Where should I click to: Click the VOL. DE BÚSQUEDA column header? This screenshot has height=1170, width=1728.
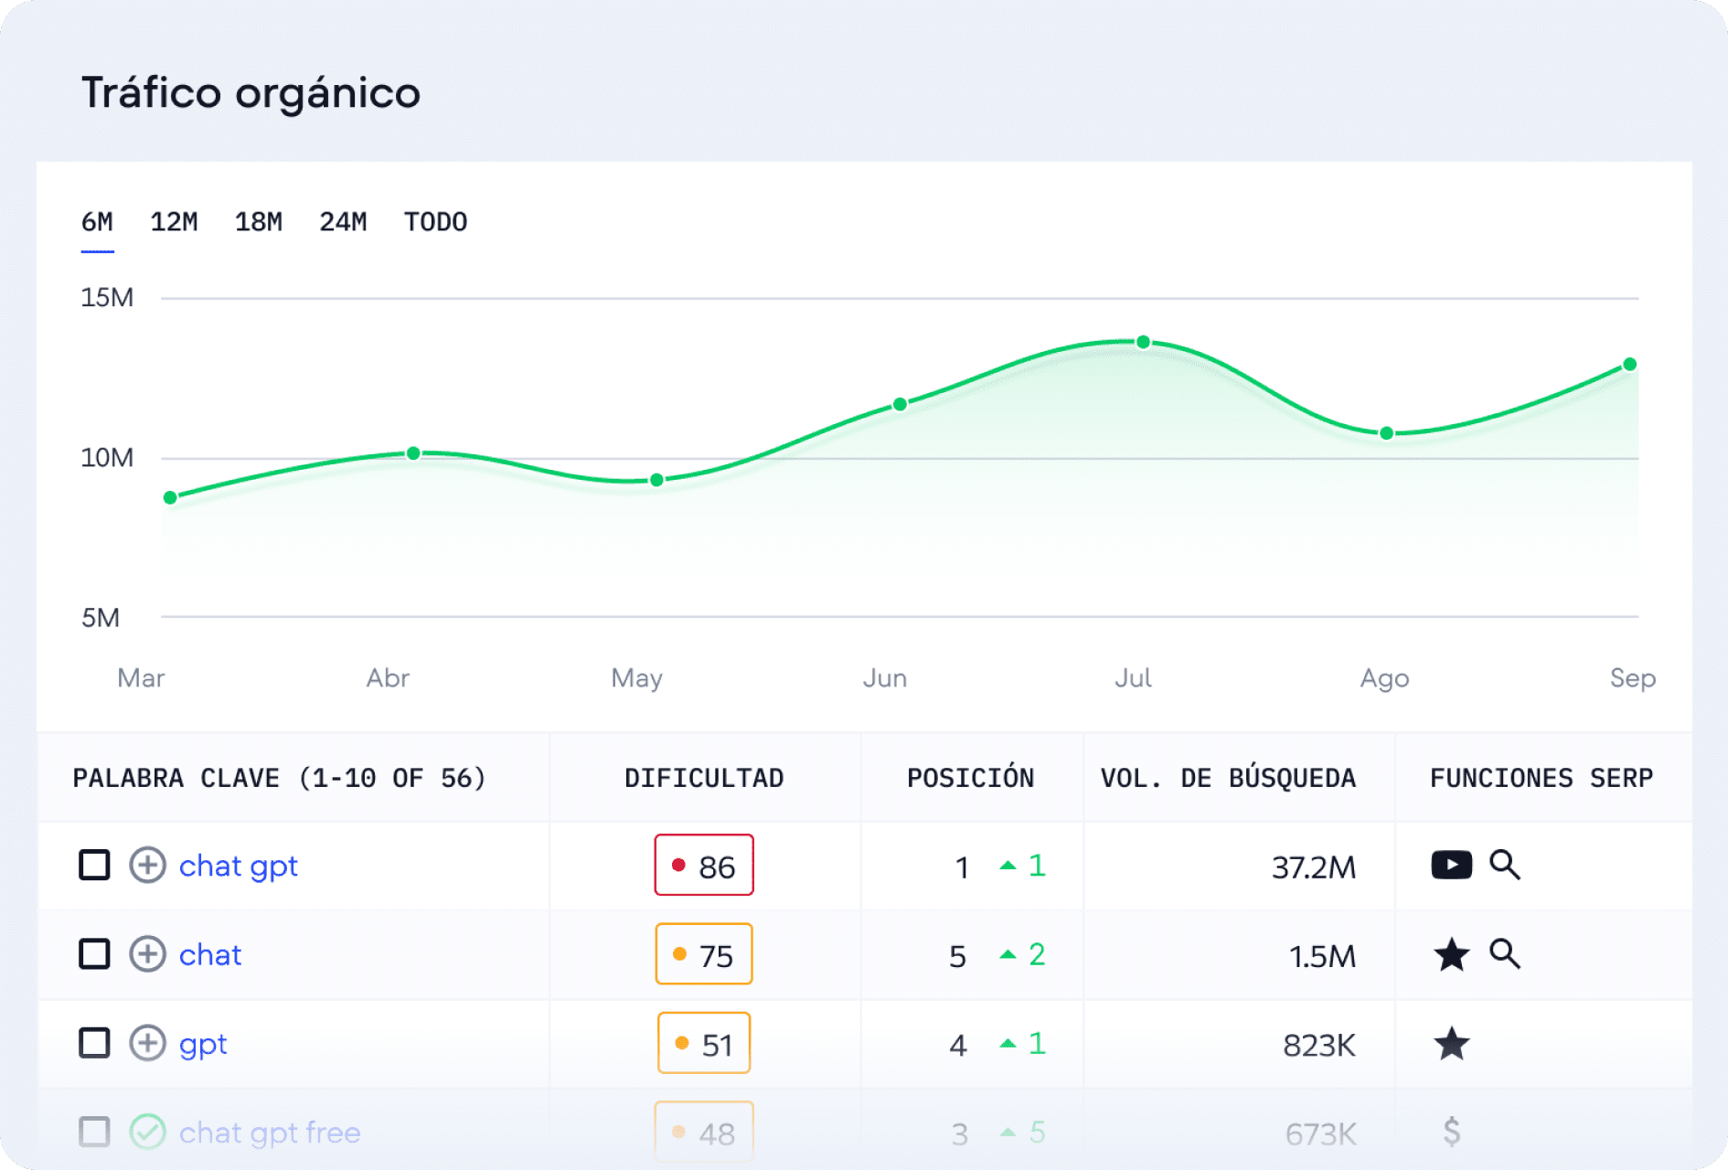(x=1228, y=778)
